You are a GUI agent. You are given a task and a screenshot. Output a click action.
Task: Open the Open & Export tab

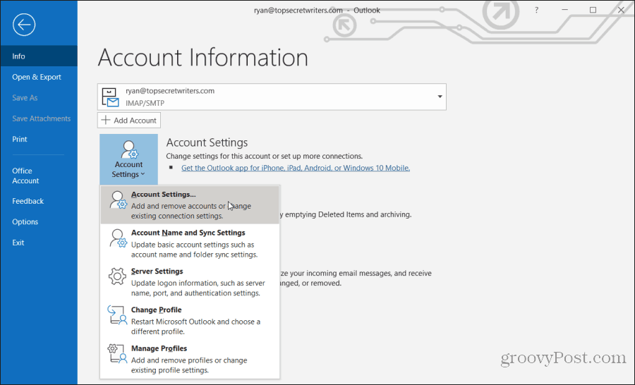39,77
